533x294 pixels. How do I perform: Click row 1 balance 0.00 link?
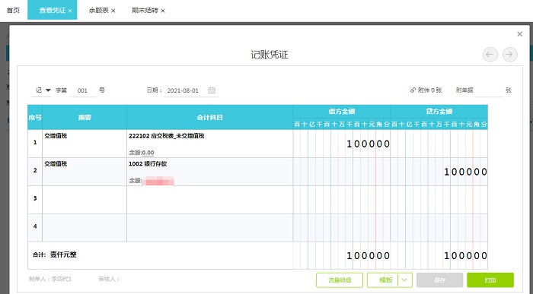pos(148,153)
